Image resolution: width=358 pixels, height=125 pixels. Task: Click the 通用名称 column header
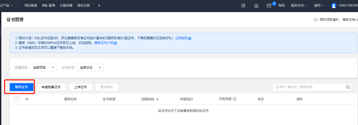(x=71, y=99)
